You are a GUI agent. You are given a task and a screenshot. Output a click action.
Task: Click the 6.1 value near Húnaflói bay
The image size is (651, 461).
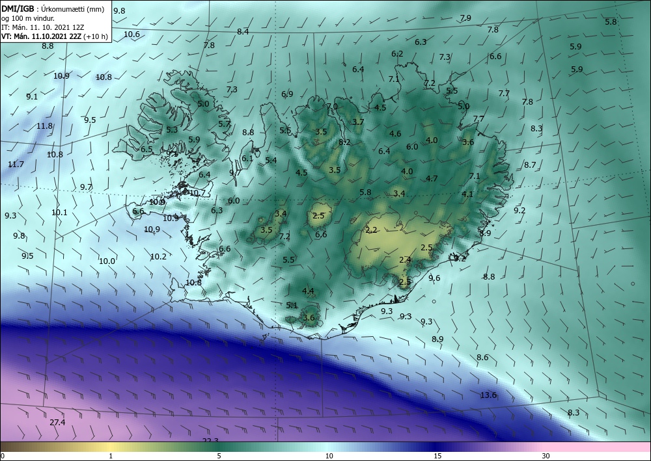tap(247, 159)
